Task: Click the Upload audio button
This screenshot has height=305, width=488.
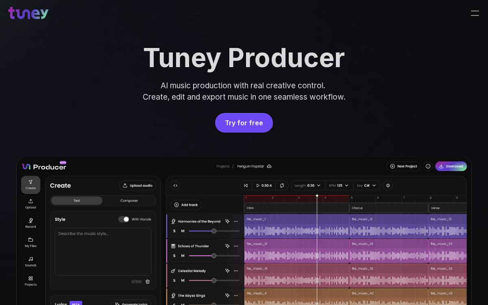Action: [137, 185]
